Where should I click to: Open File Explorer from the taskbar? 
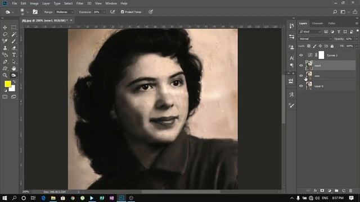[x=53, y=198]
